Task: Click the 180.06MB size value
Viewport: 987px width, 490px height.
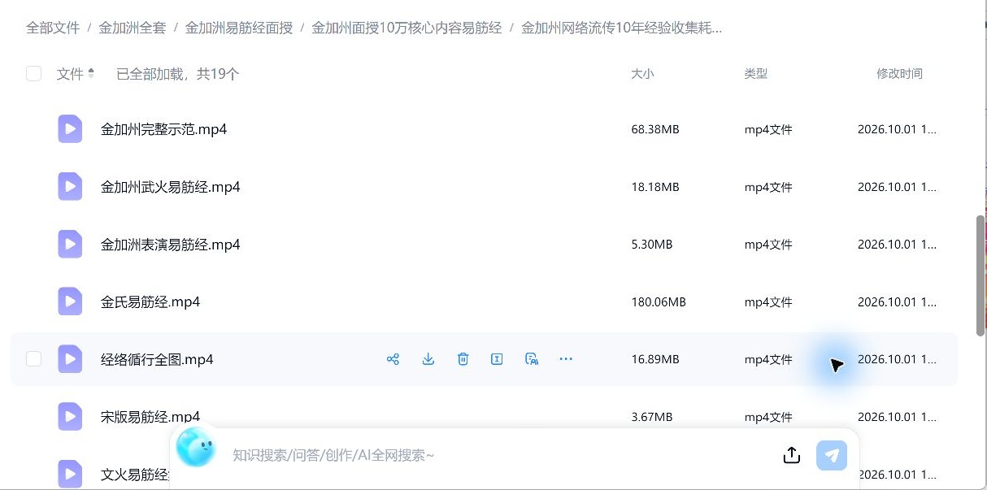Action: pyautogui.click(x=659, y=301)
